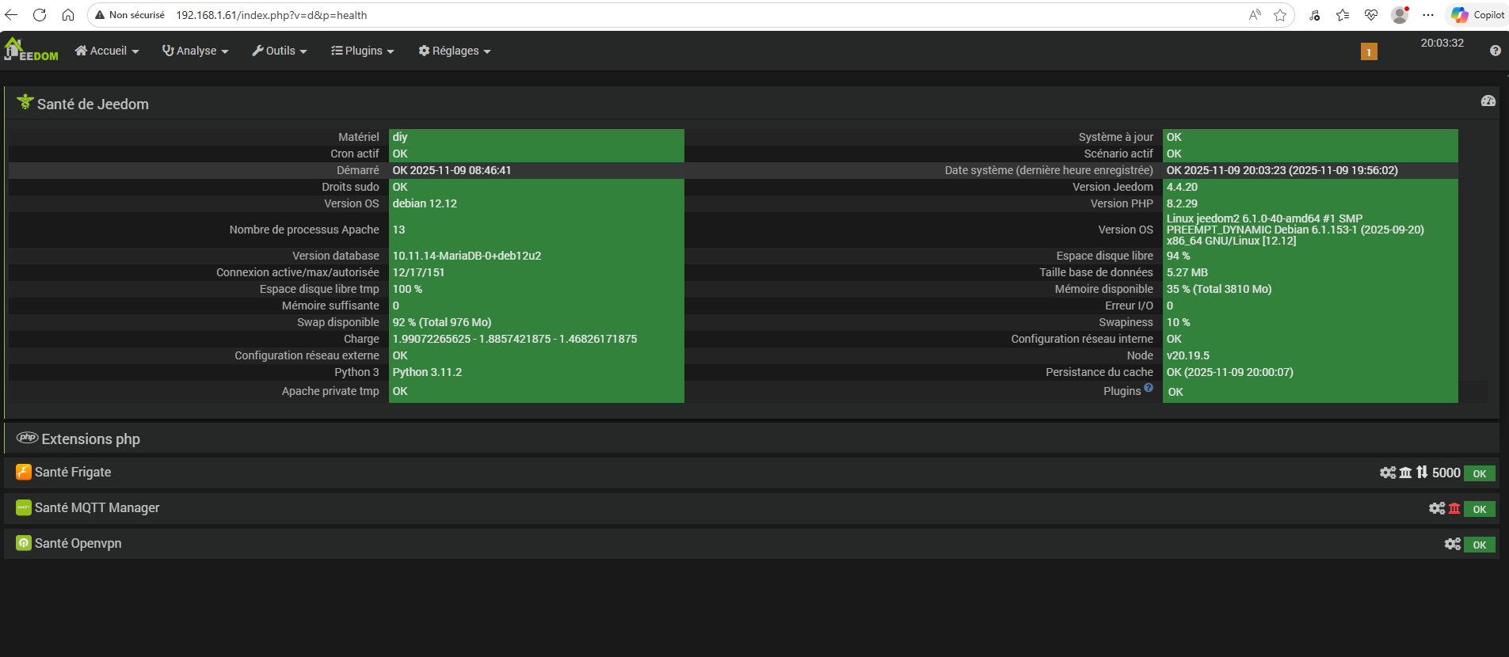Open the help question mark icon
The image size is (1509, 657).
point(1495,51)
